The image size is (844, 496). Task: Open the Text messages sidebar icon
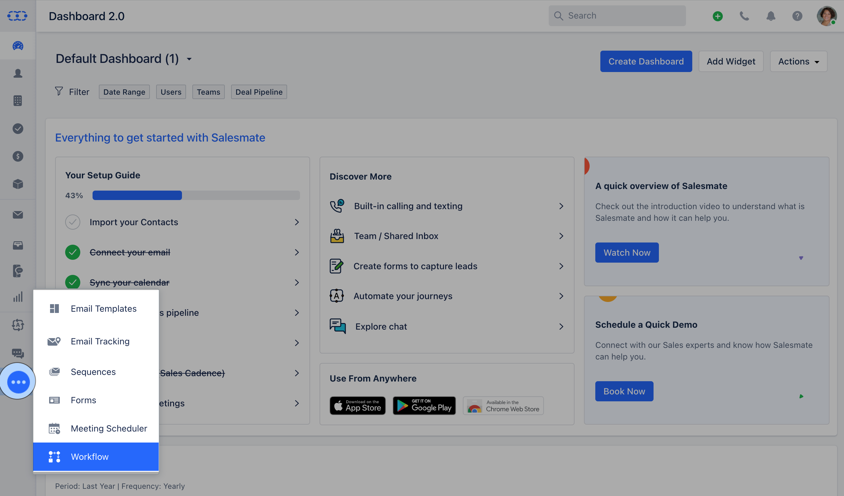pyautogui.click(x=18, y=271)
